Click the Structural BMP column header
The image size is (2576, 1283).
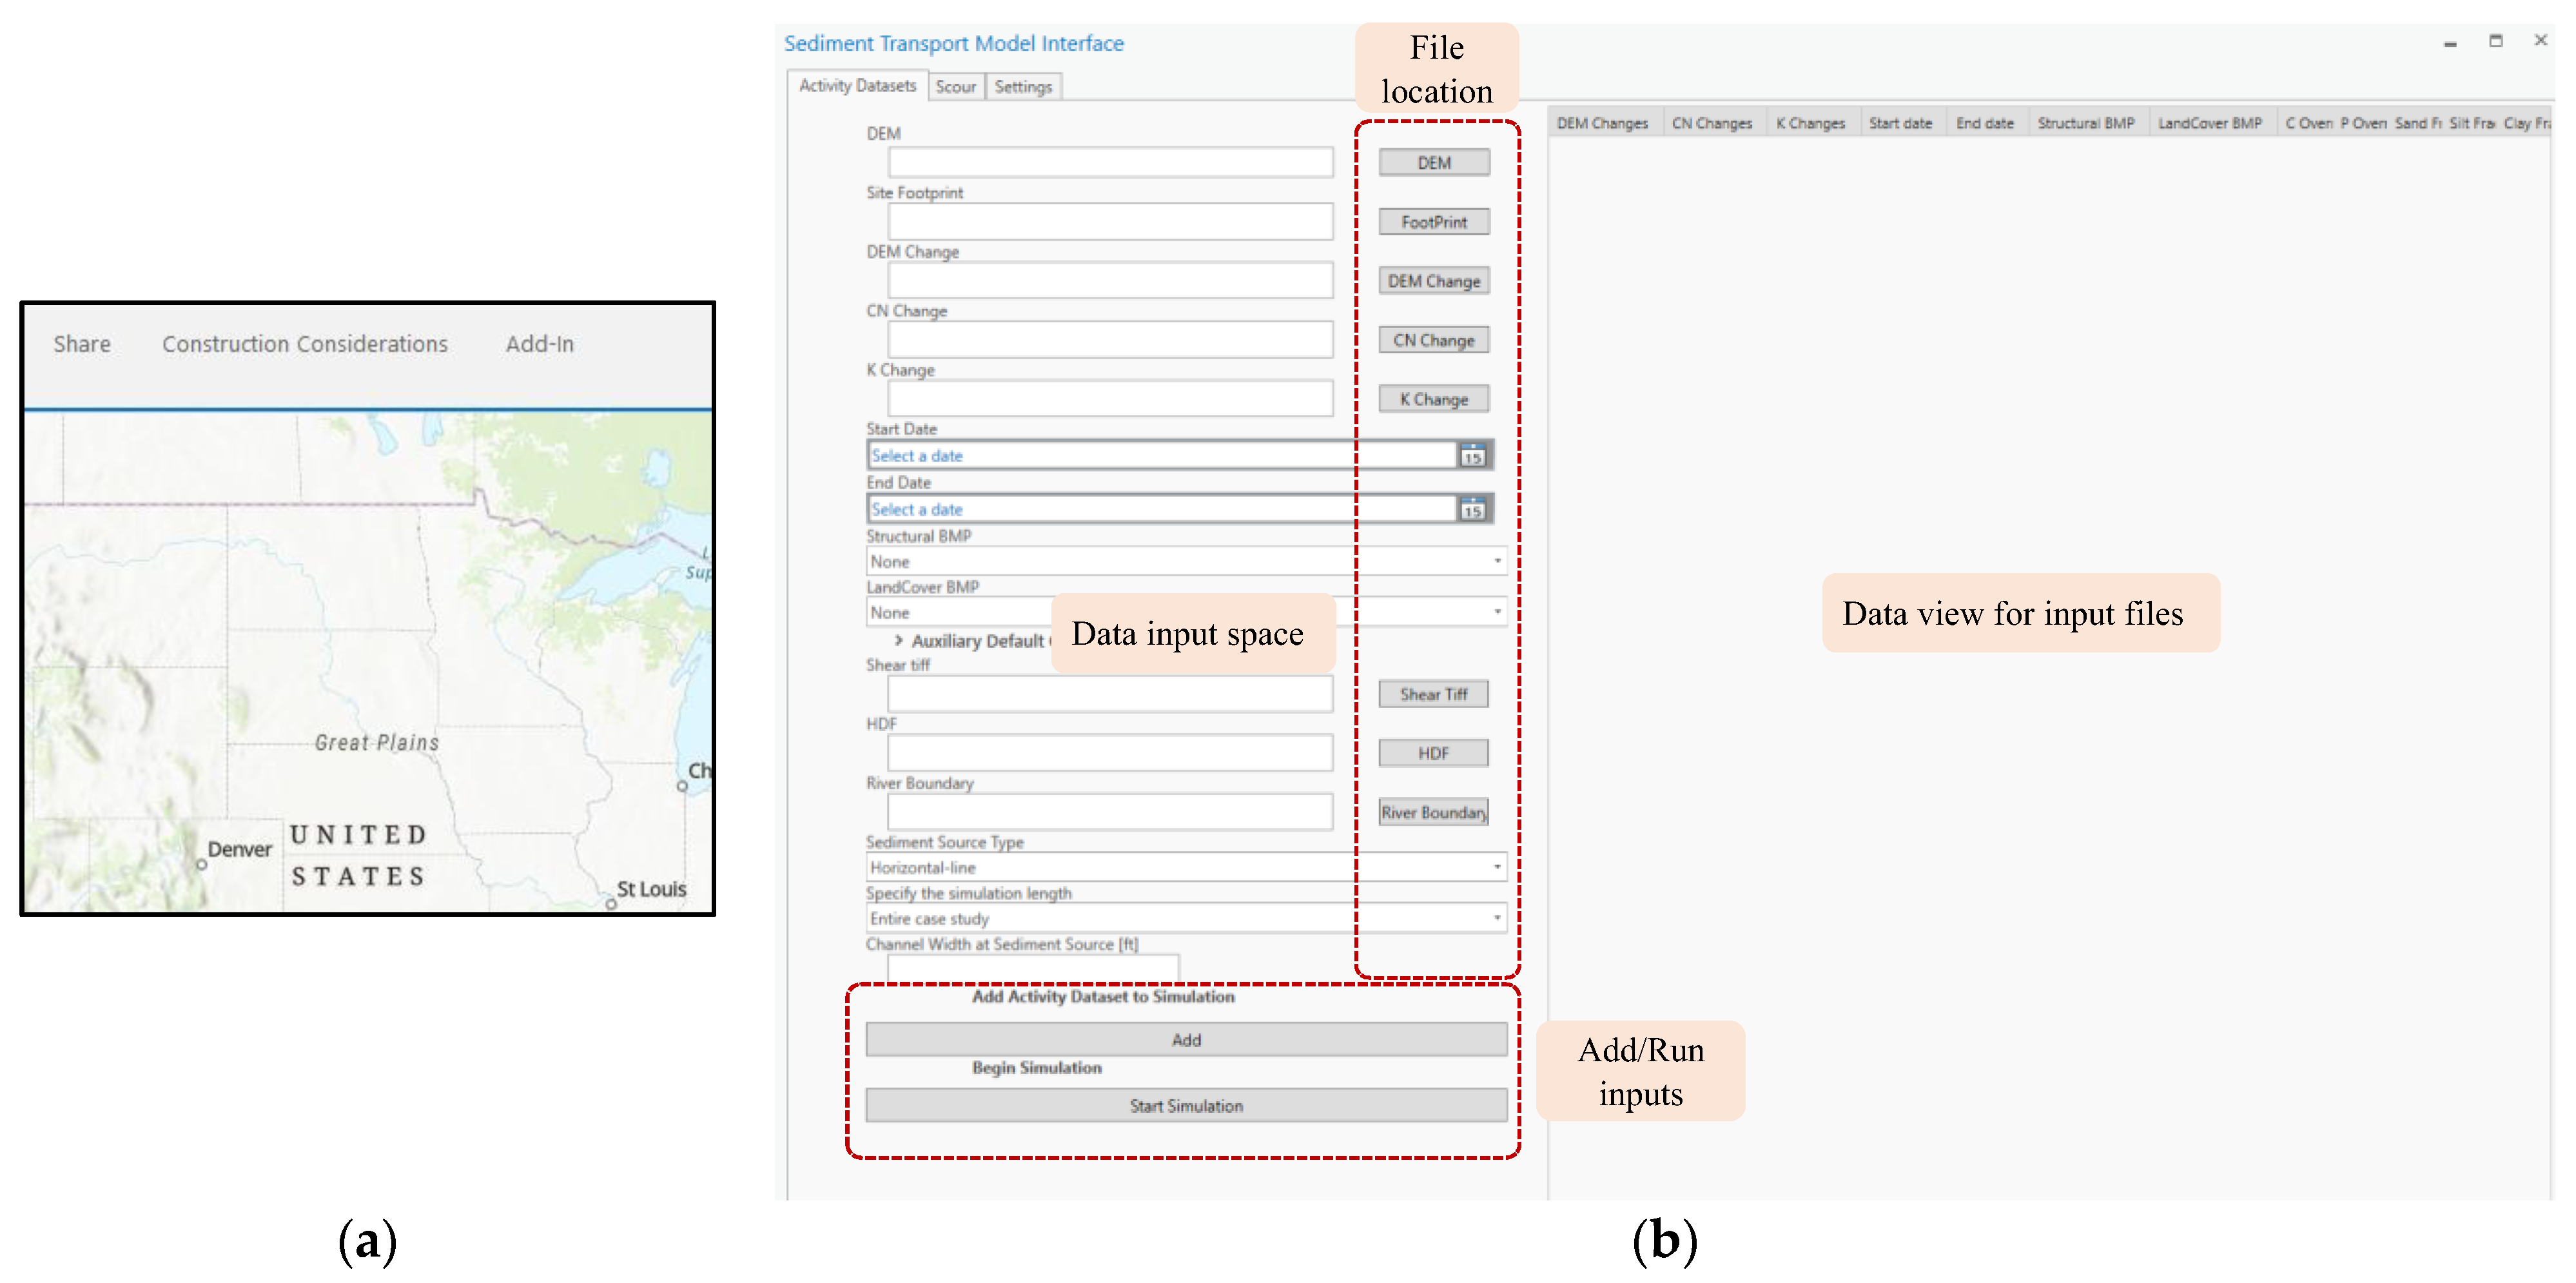pos(2086,123)
